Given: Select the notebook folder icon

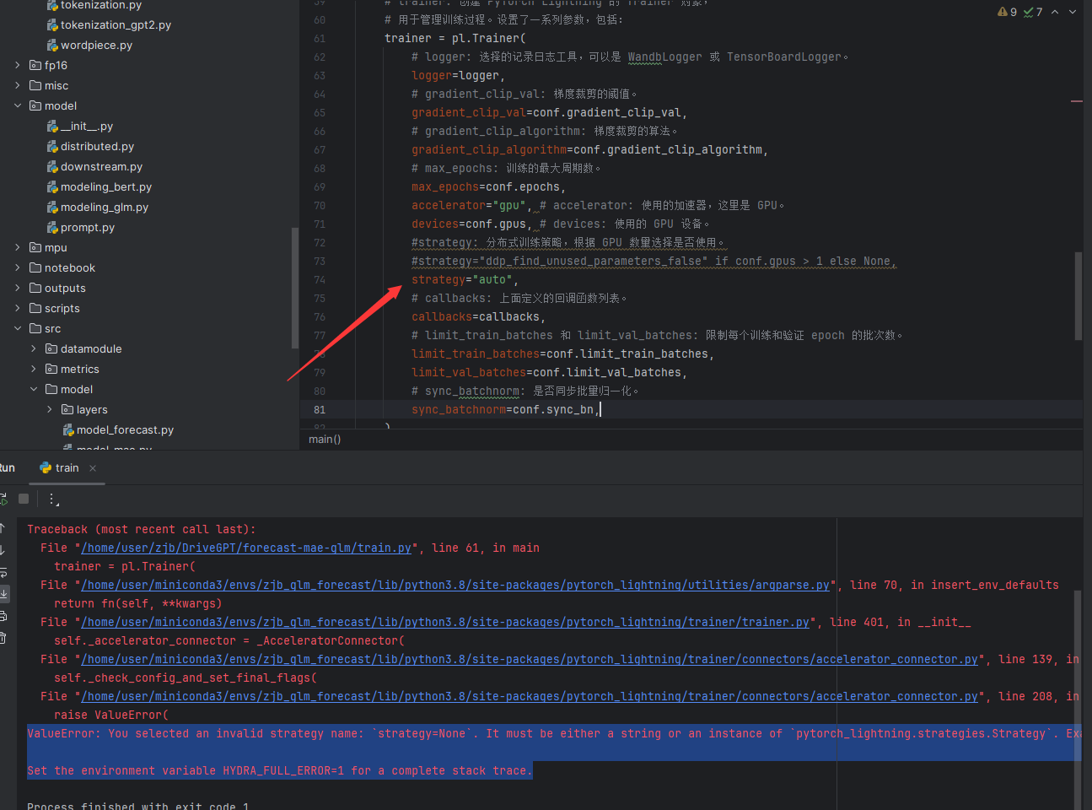Looking at the screenshot, I should click(x=35, y=267).
